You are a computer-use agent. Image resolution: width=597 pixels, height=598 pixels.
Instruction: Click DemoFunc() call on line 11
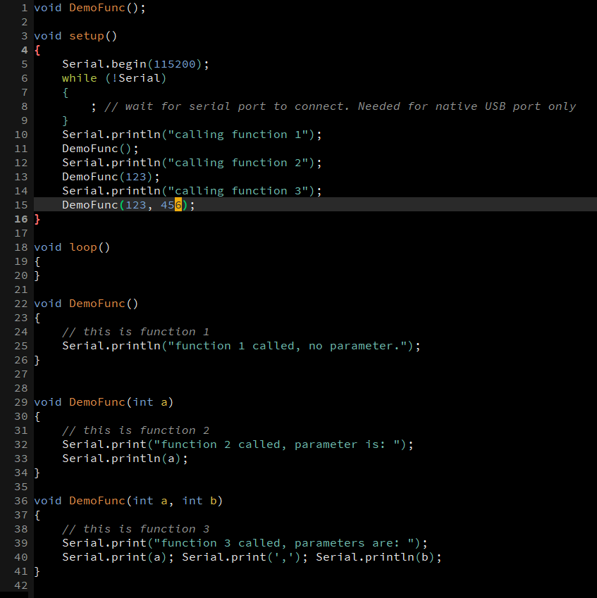[x=100, y=149]
